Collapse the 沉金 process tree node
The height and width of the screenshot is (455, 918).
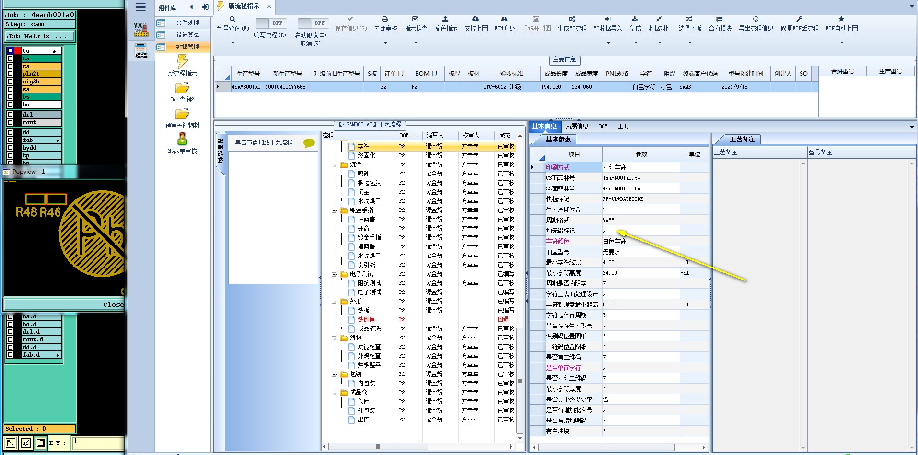(334, 165)
